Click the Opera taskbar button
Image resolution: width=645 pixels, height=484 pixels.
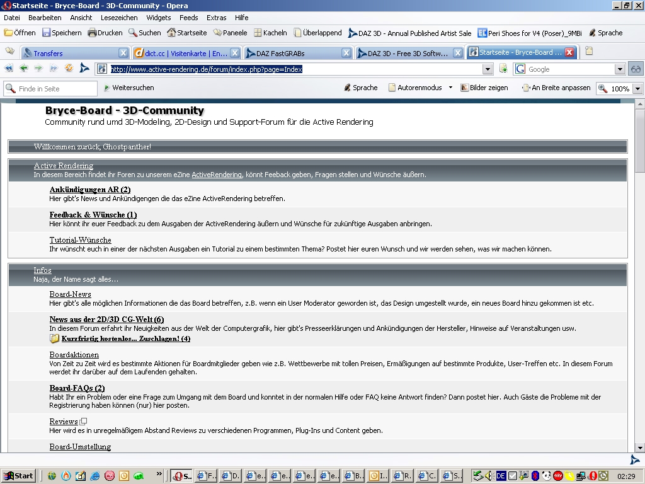point(182,476)
